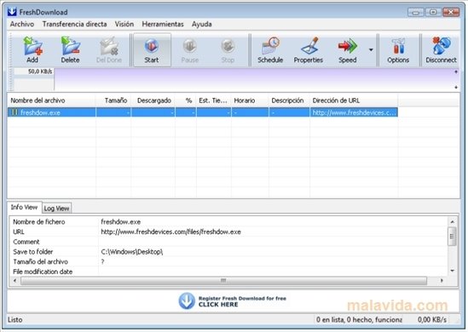468x332 pixels.
Task: Click the FreshDownload title bar app icon
Action: pyautogui.click(x=12, y=12)
